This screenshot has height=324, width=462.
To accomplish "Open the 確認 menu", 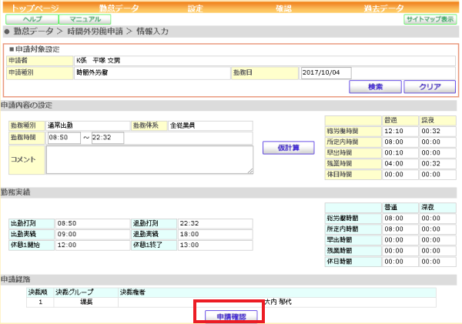I will click(283, 8).
